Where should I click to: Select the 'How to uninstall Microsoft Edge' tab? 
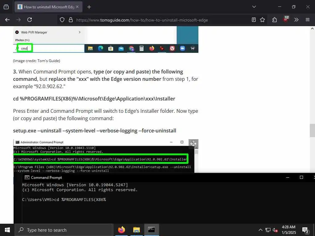[x=48, y=7]
